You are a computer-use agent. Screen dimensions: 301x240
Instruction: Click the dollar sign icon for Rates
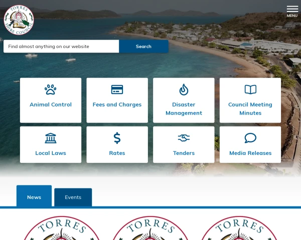(117, 138)
